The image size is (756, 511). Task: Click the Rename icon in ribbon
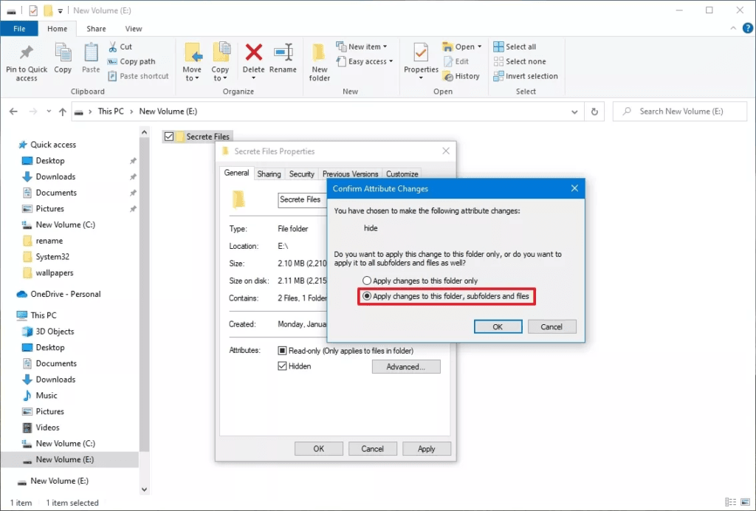click(x=283, y=55)
